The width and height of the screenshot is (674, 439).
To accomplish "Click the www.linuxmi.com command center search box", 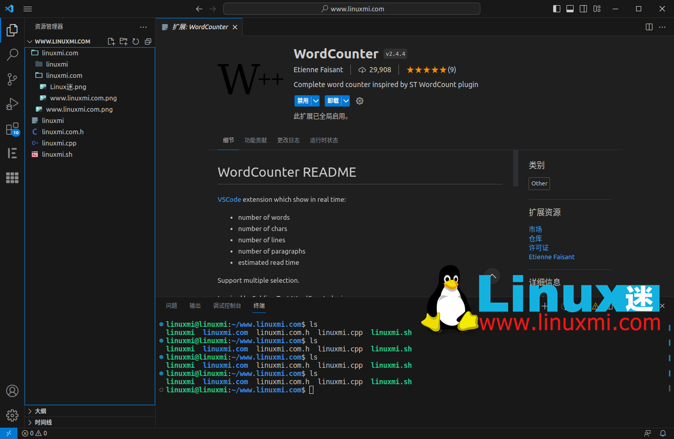I will (352, 9).
